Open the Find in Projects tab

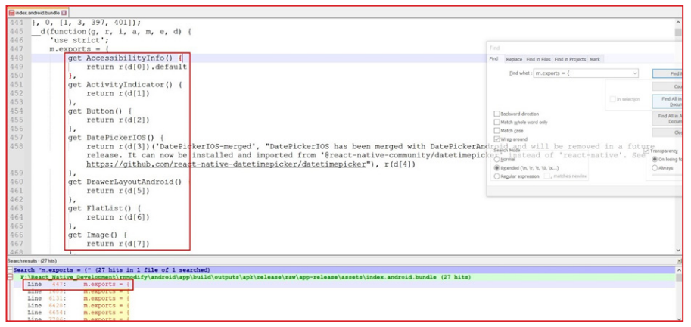click(x=570, y=59)
